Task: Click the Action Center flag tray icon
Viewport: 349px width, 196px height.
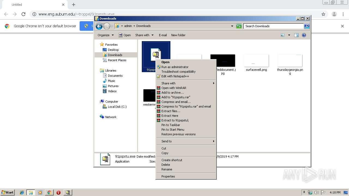Action: (x=323, y=192)
